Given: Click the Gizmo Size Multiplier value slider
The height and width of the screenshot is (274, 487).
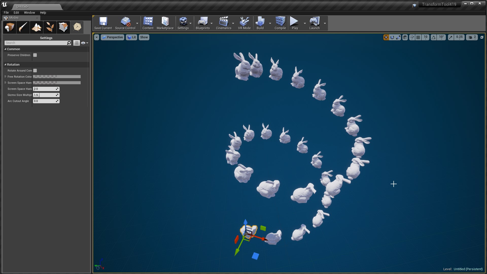Looking at the screenshot, I should pos(46,95).
